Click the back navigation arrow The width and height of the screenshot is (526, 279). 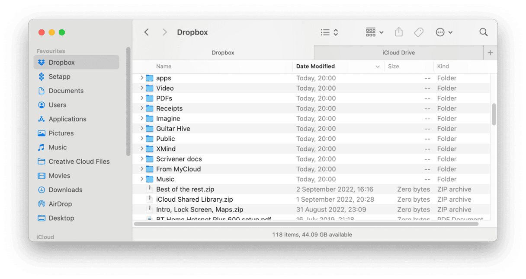click(147, 32)
